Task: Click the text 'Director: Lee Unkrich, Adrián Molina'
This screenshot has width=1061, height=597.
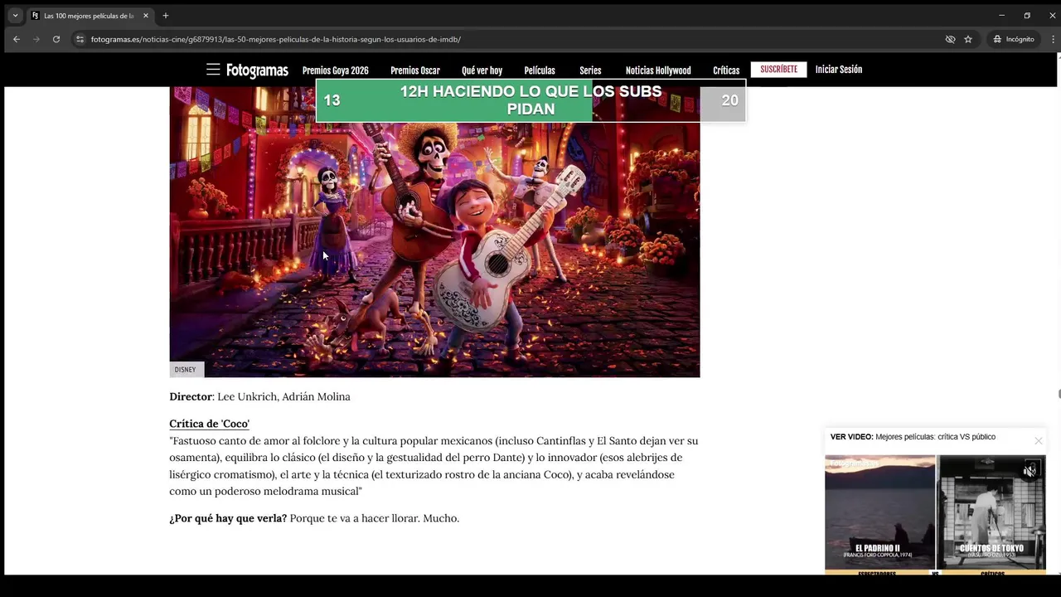Action: 259,396
